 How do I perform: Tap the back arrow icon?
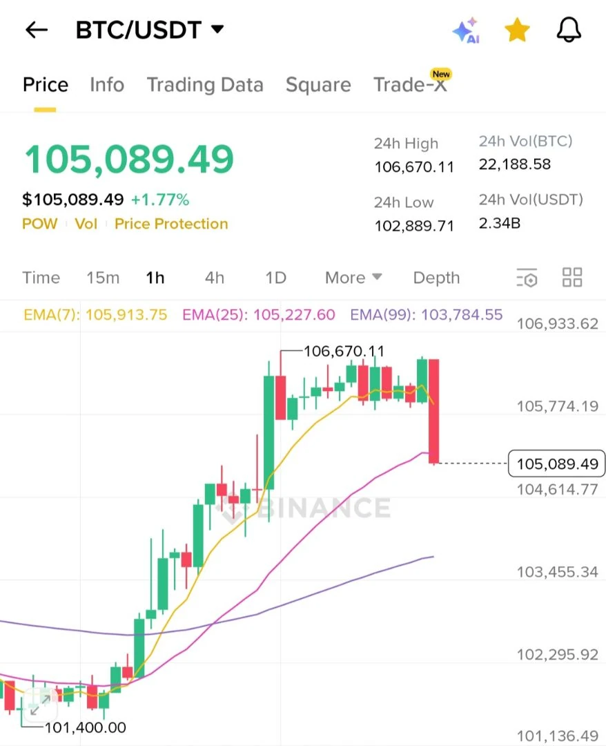tap(36, 30)
